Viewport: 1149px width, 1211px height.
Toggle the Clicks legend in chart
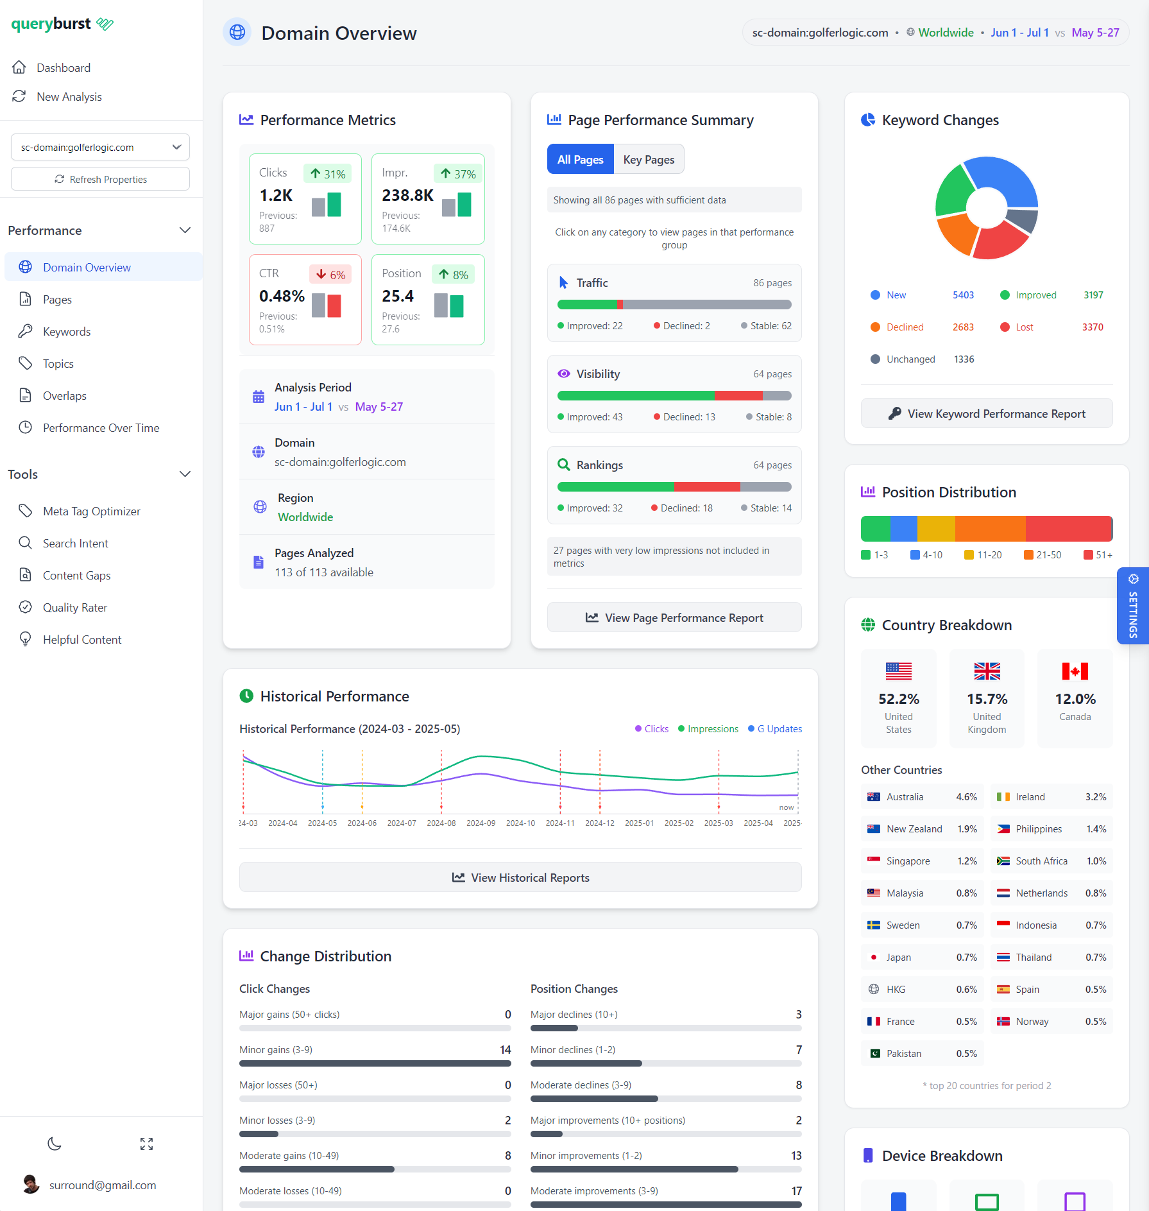pyautogui.click(x=652, y=728)
